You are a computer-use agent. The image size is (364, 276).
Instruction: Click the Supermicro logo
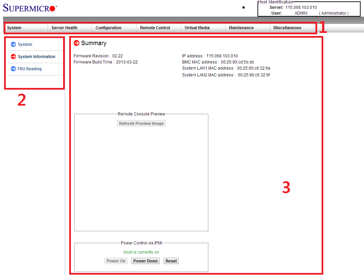pyautogui.click(x=30, y=8)
